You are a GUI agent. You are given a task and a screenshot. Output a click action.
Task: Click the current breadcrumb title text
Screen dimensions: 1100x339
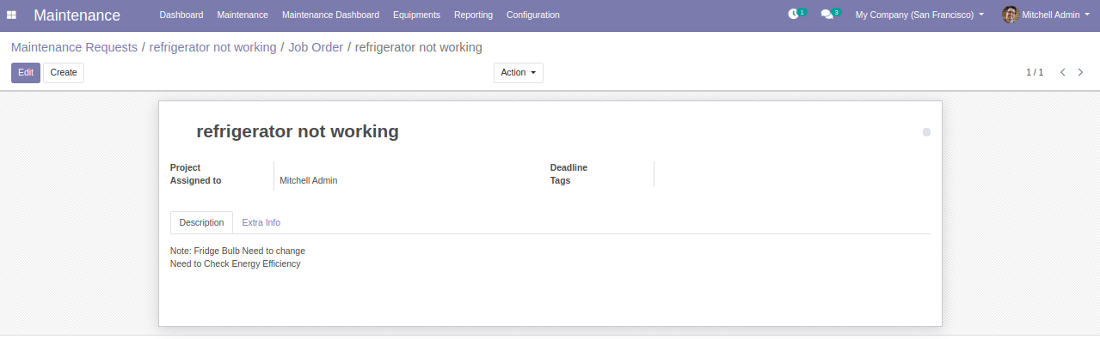(x=418, y=47)
